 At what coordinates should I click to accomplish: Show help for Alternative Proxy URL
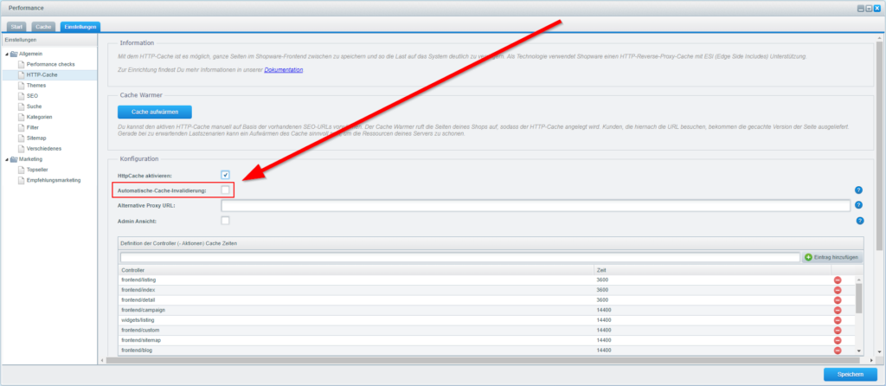(858, 205)
